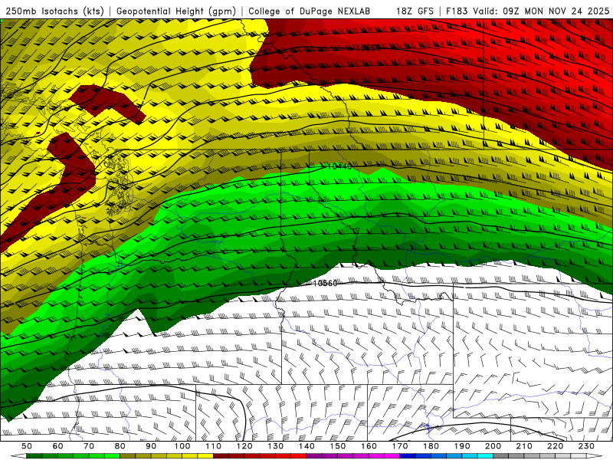Click the "250mb Isotachs (kts)" title text
The width and height of the screenshot is (613, 460).
(54, 11)
